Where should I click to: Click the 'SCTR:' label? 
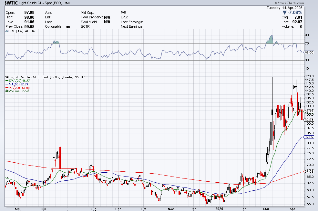[x=85, y=26]
